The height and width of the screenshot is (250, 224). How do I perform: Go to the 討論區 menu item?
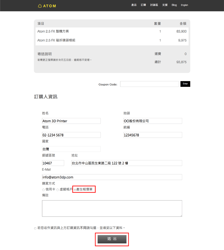coord(154,5)
